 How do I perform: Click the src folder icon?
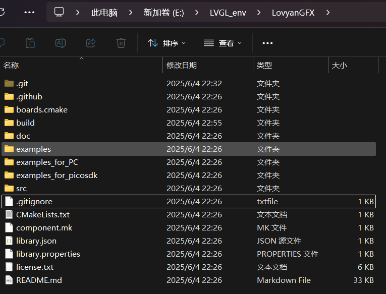tap(9, 188)
